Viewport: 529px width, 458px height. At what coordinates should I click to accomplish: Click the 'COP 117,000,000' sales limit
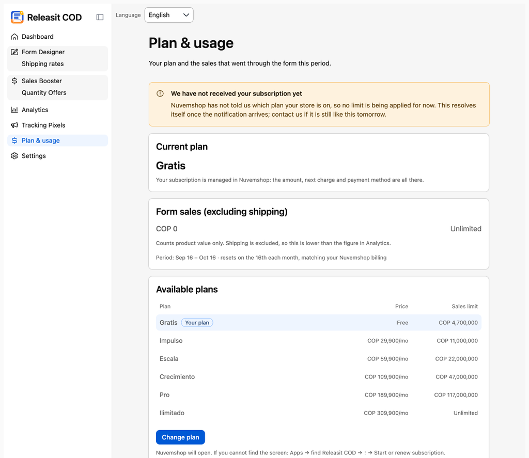[456, 395]
